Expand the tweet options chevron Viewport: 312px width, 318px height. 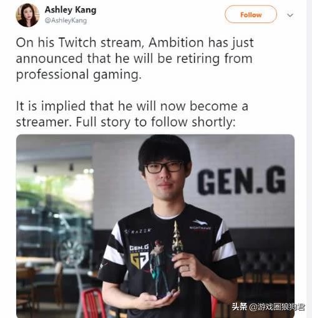[290, 15]
